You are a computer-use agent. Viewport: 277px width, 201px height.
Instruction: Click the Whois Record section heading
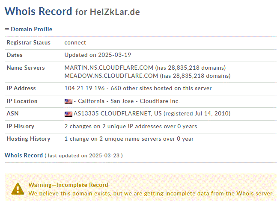[24, 155]
